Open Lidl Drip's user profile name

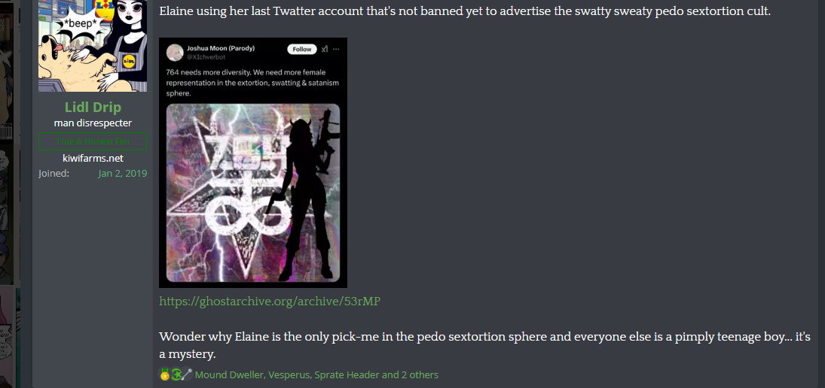coord(93,107)
